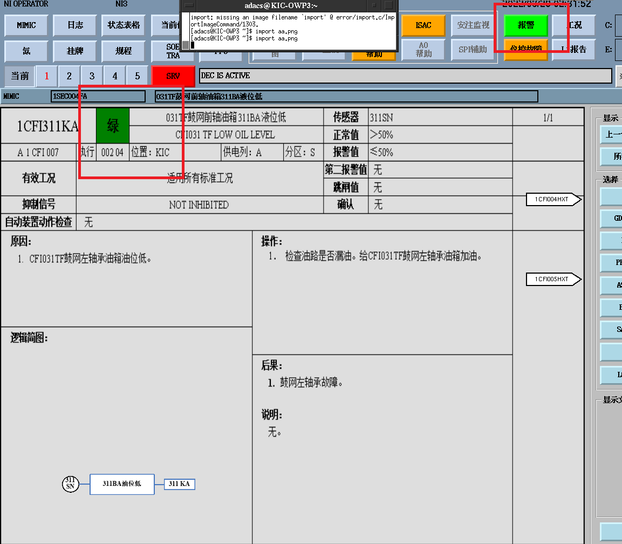Switch to page tab 2
Screen dimensions: 622x544
(x=69, y=76)
